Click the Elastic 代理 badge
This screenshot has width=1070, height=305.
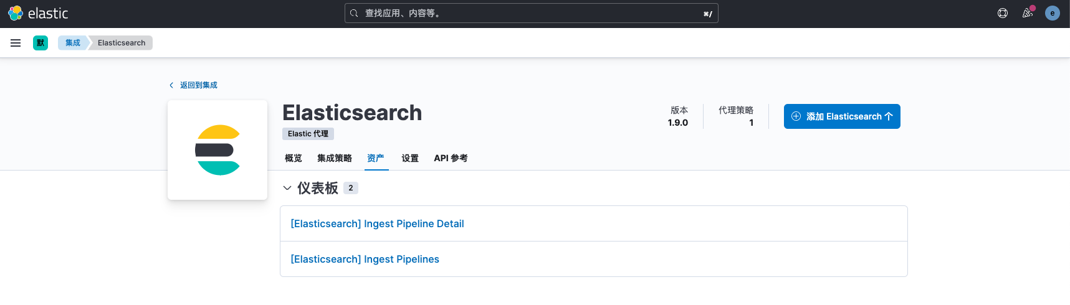coord(308,134)
